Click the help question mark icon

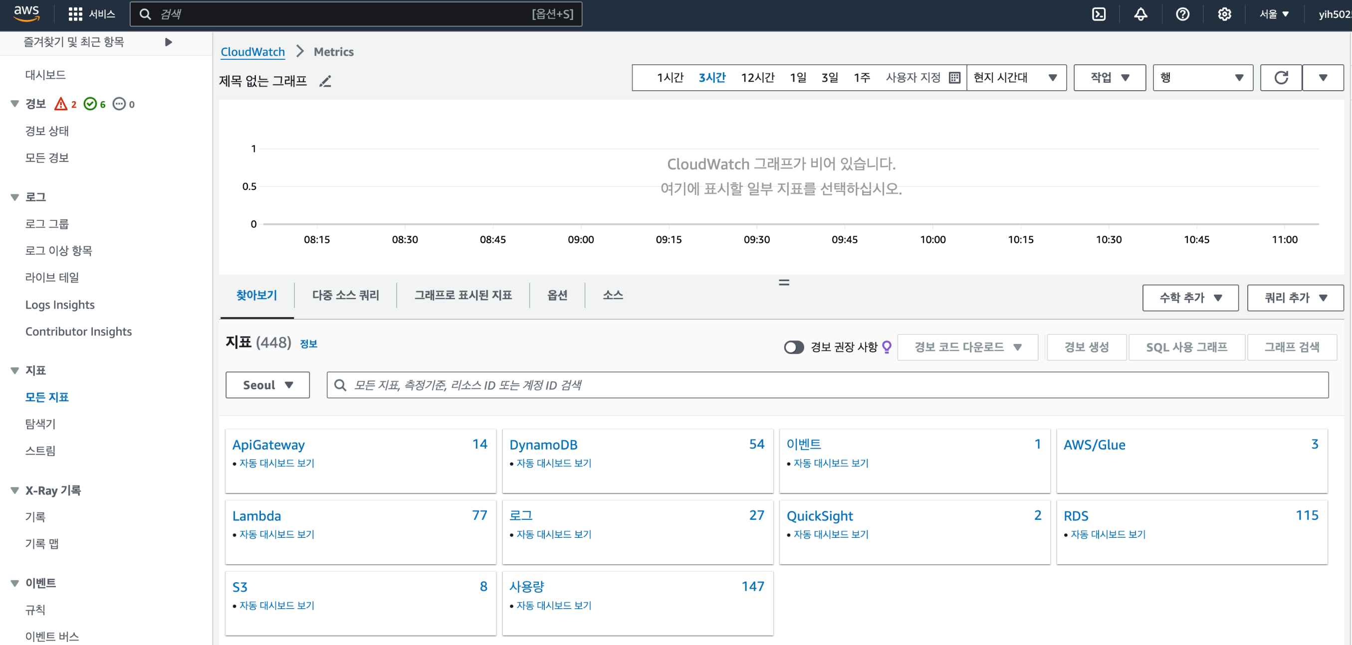[1182, 14]
